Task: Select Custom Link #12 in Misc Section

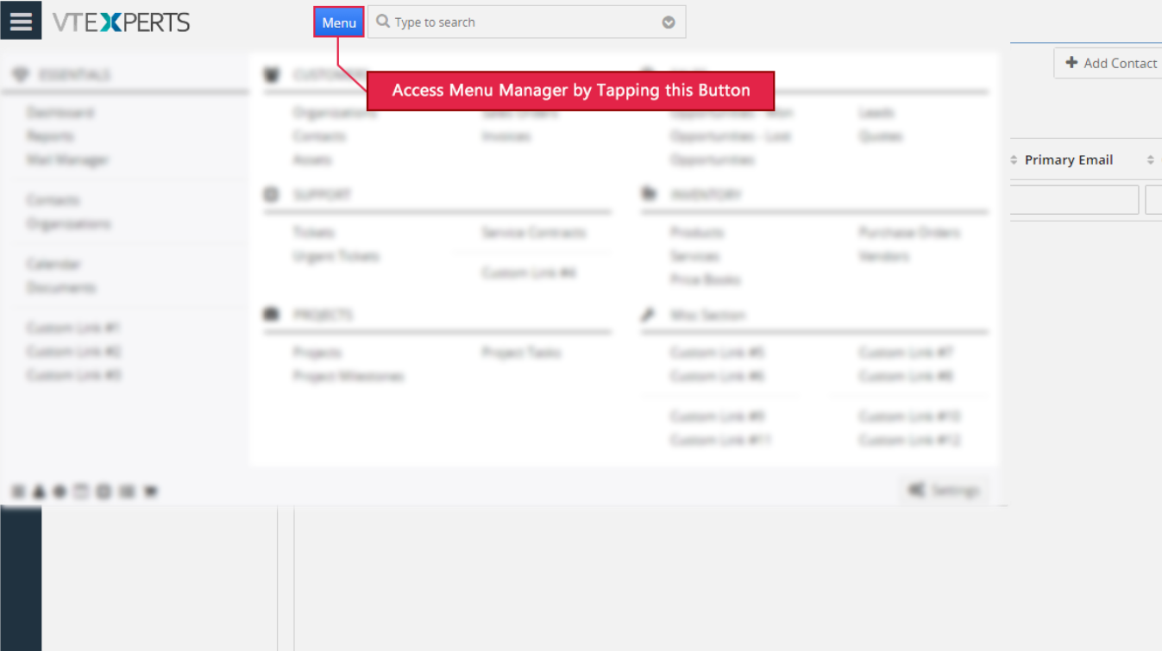Action: click(909, 441)
